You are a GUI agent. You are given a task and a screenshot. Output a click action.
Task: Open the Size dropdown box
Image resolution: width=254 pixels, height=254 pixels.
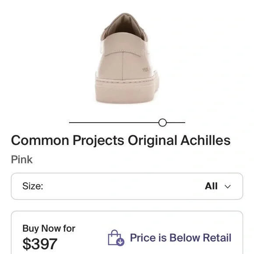[x=127, y=186]
